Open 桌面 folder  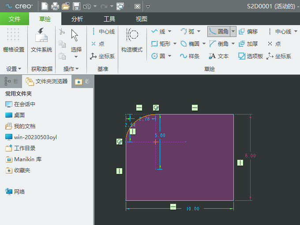[15, 115]
